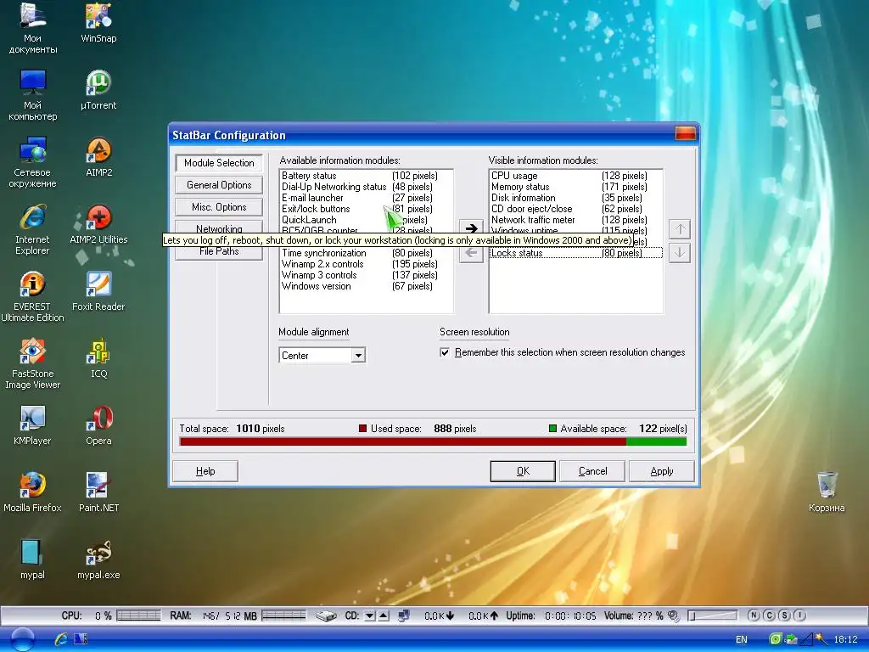Select the Mozilla Firefox shortcut
Viewport: 869px width, 652px height.
pos(33,492)
